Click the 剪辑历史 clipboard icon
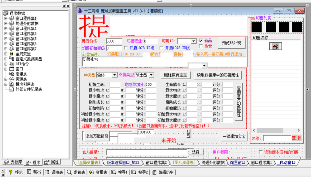The height and width of the screenshot is (177, 311). 154,172
